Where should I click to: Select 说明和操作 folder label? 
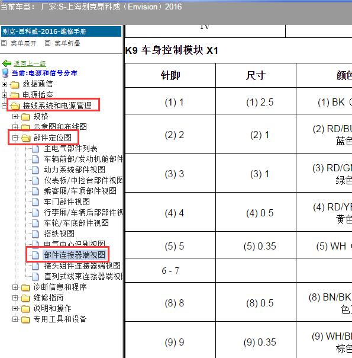point(53,308)
